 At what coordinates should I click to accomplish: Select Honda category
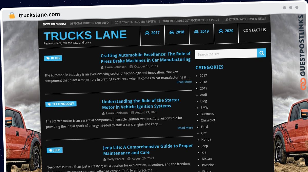click(x=206, y=139)
